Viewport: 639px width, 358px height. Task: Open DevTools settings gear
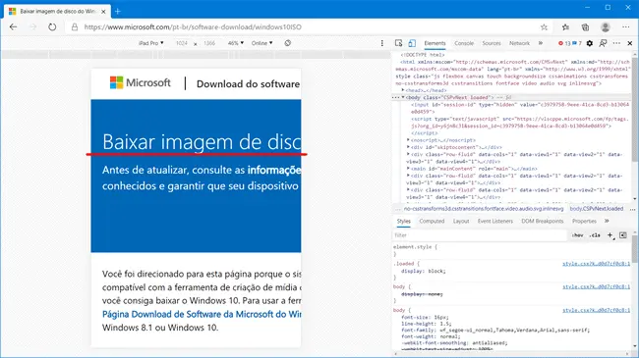point(589,43)
